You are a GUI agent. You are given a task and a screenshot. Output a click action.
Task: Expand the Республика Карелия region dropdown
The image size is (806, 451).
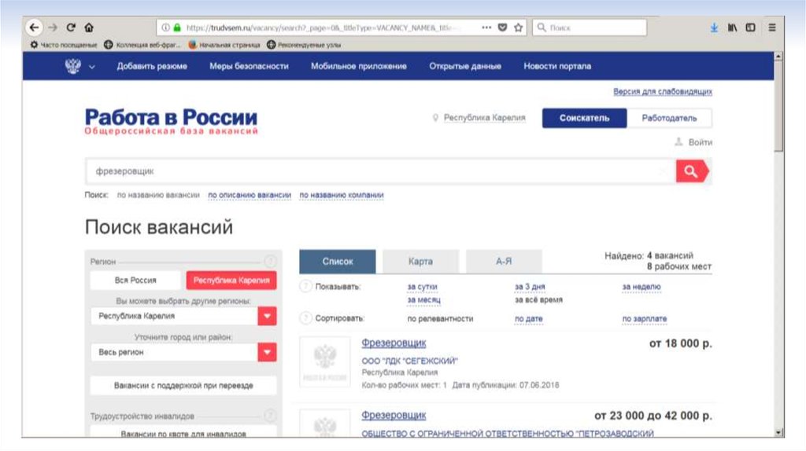click(267, 316)
